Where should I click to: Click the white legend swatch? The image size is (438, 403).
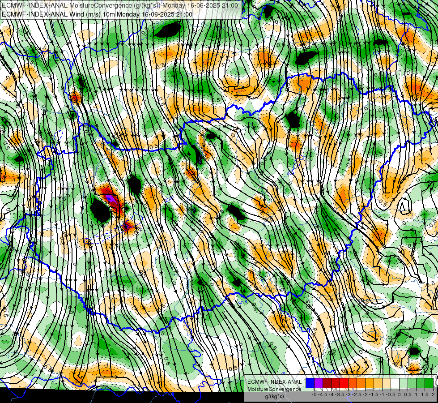(395, 383)
